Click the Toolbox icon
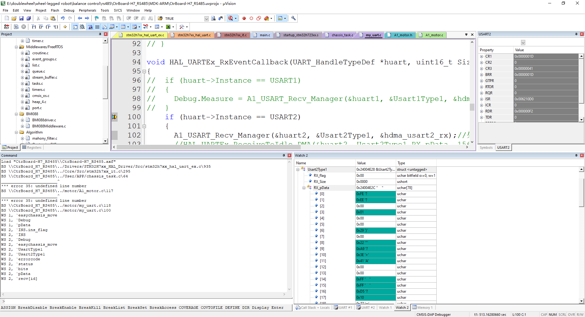 pos(182,27)
